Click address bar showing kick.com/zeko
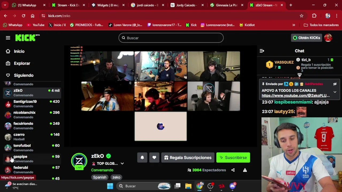 (171, 16)
